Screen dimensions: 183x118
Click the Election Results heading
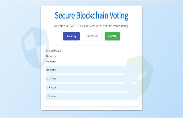coord(53,50)
